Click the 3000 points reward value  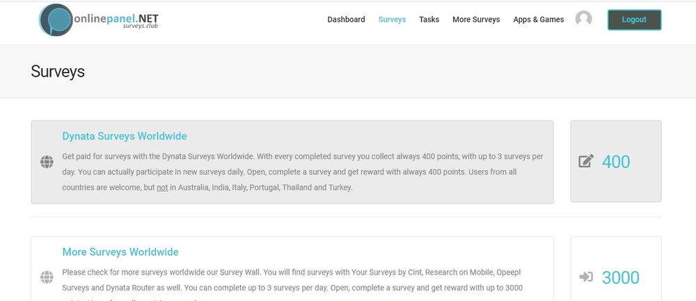(621, 277)
